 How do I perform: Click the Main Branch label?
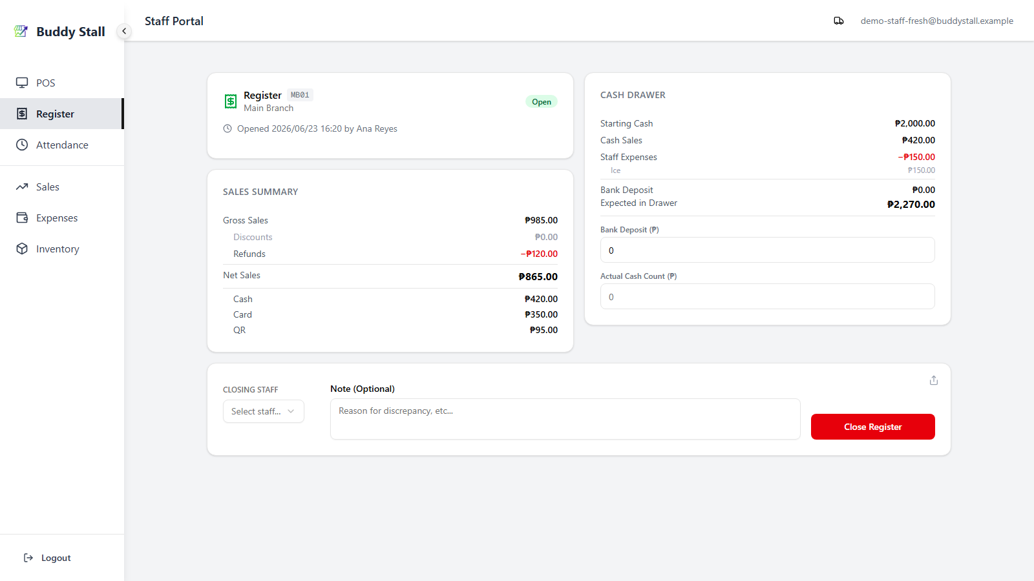268,108
